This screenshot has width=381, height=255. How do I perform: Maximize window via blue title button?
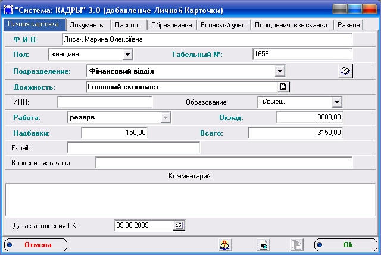point(355,10)
